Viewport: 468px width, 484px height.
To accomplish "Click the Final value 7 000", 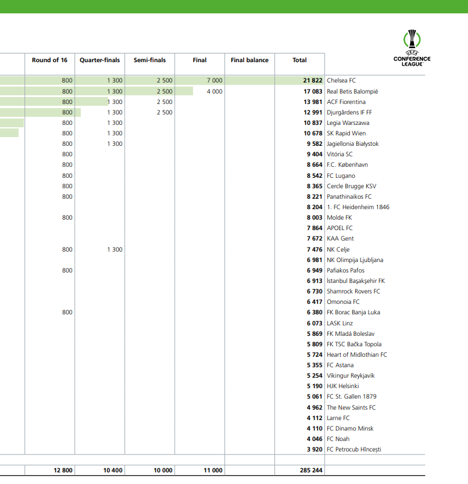I will pos(215,81).
